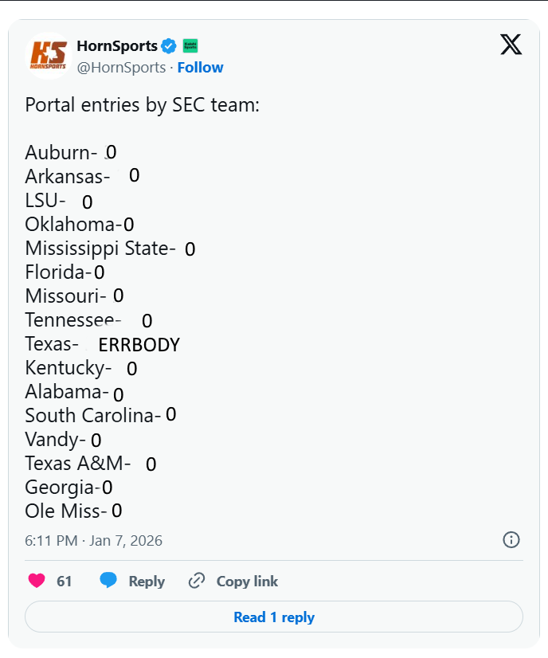The height and width of the screenshot is (658, 548).
Task: Open the @HornSports handle link
Action: coord(121,68)
